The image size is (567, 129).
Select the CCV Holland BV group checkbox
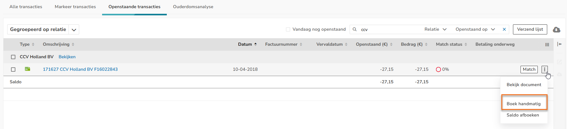pyautogui.click(x=13, y=57)
